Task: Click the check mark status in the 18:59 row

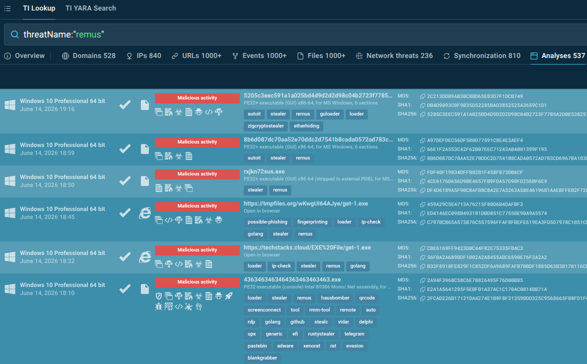Action: tap(125, 149)
